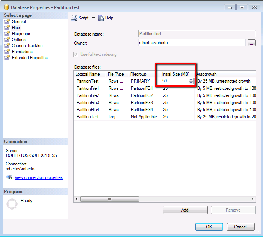
Task: Open the General page
Action: 19,22
